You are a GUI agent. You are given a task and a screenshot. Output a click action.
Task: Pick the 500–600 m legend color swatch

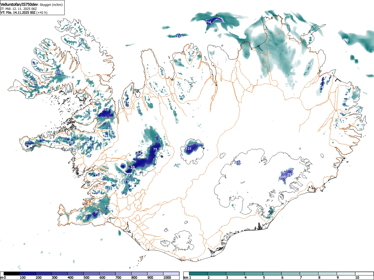point(91,274)
